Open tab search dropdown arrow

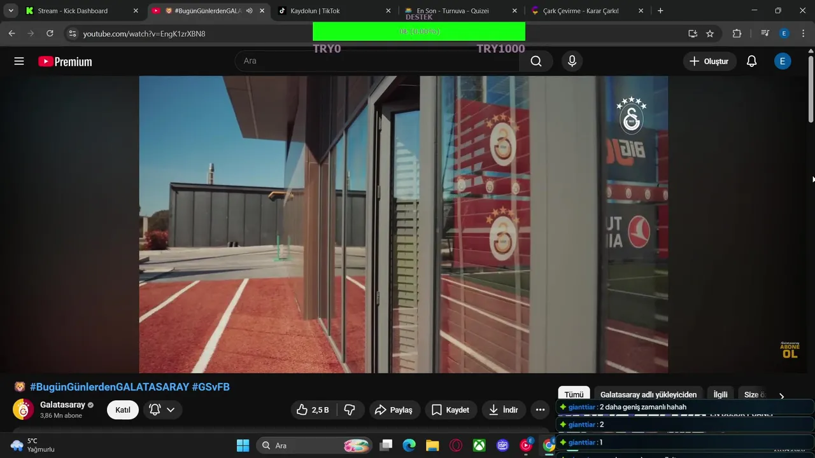pos(11,11)
